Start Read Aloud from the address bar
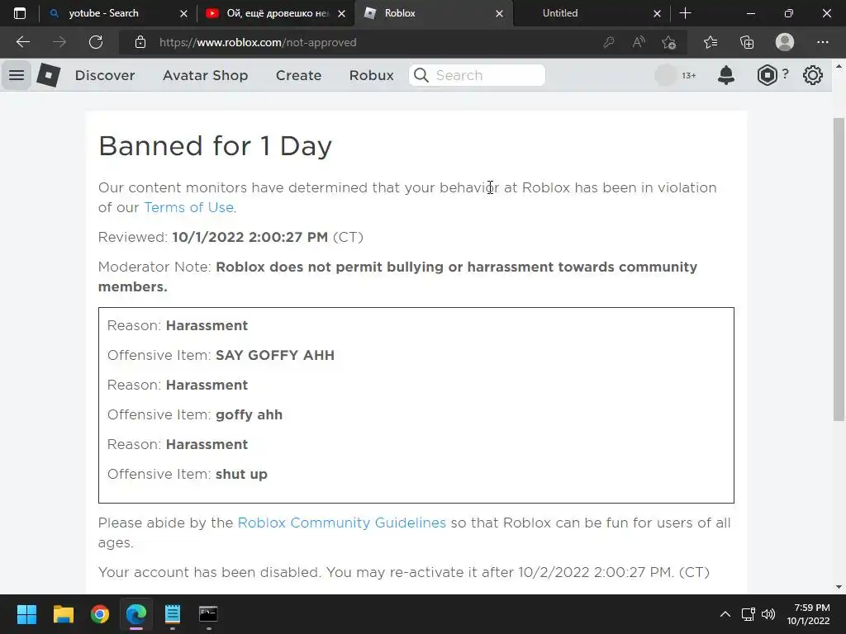846x634 pixels. click(x=639, y=42)
